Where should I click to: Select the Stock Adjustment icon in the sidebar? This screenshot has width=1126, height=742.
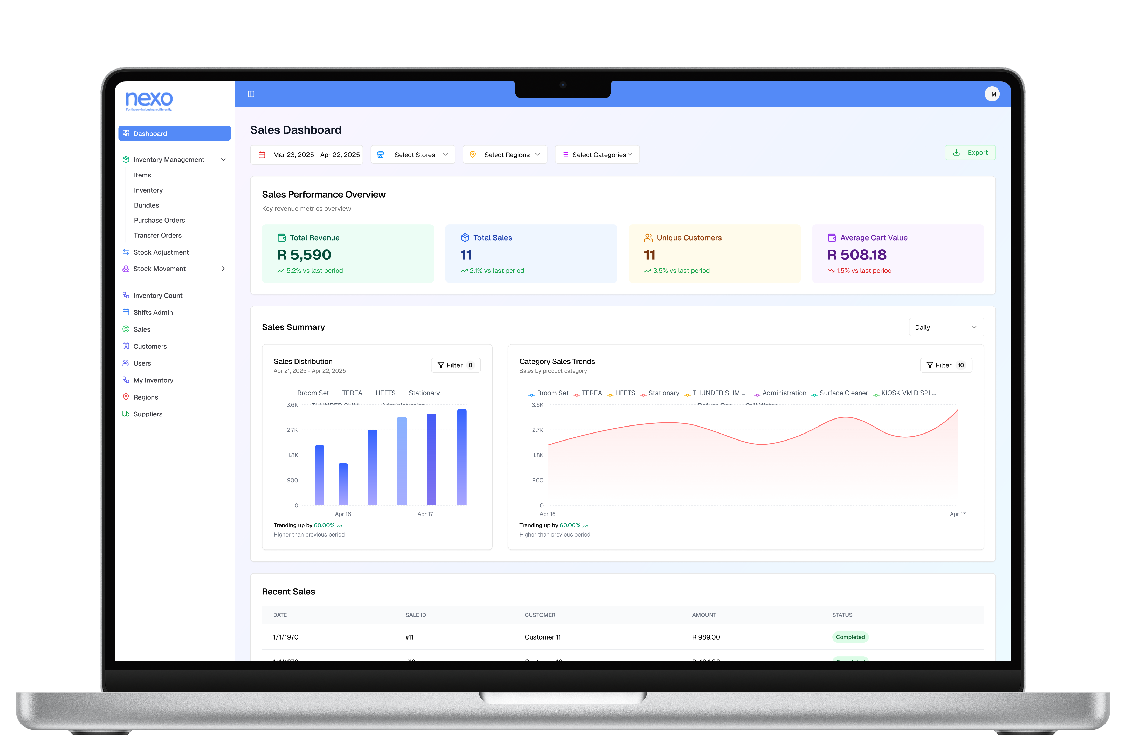coord(126,252)
